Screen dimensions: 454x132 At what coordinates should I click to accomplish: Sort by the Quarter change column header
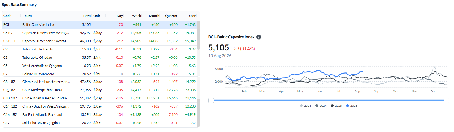171,16
